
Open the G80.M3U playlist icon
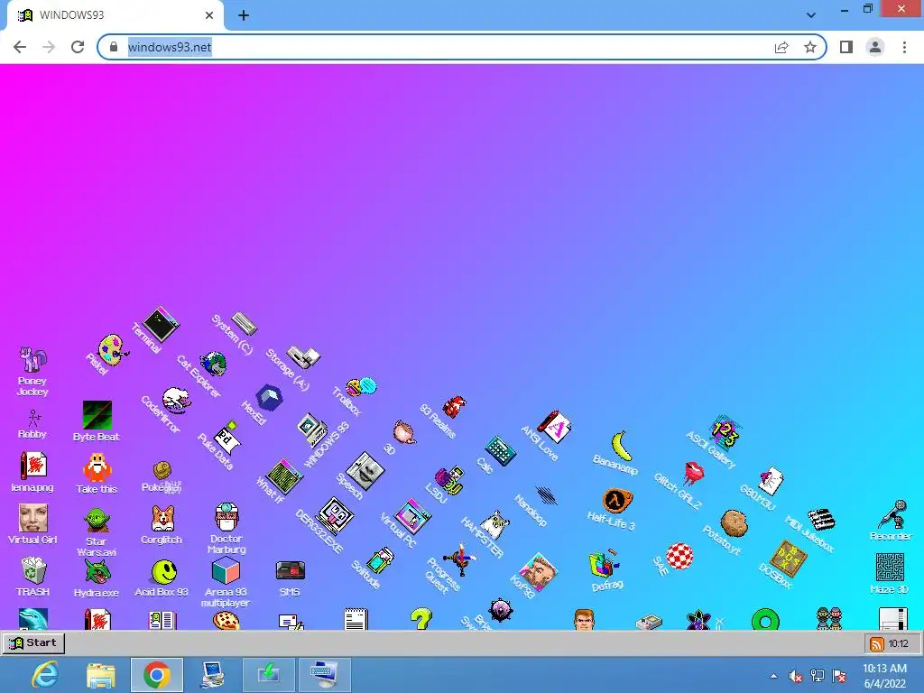[x=771, y=481]
